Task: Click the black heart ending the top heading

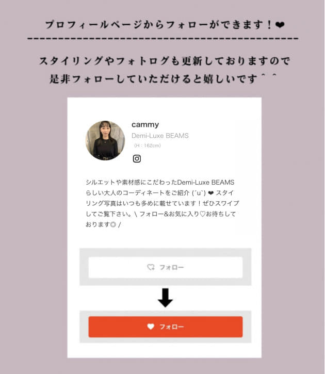Action: click(x=280, y=25)
